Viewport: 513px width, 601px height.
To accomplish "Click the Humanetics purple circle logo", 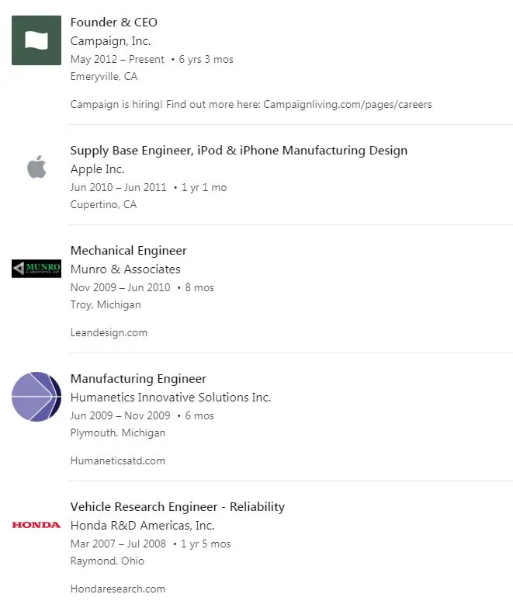I will tap(36, 397).
